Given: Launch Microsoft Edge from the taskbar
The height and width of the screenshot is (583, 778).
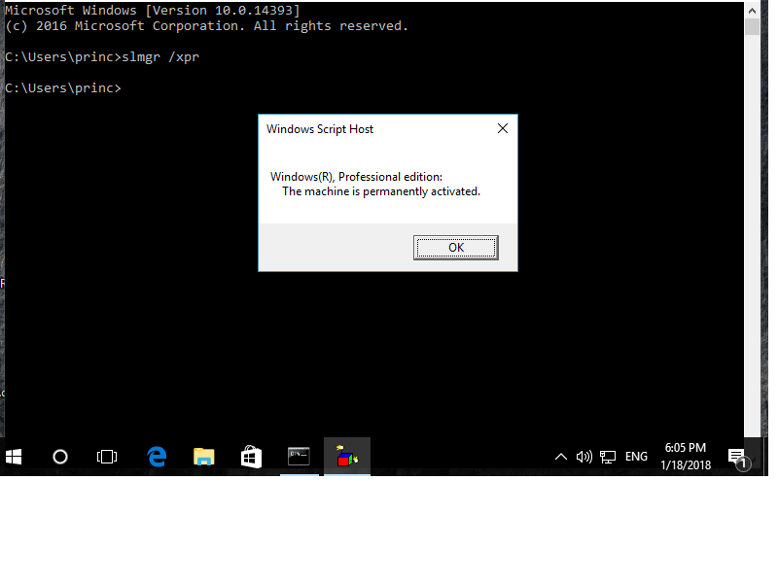Looking at the screenshot, I should [156, 457].
